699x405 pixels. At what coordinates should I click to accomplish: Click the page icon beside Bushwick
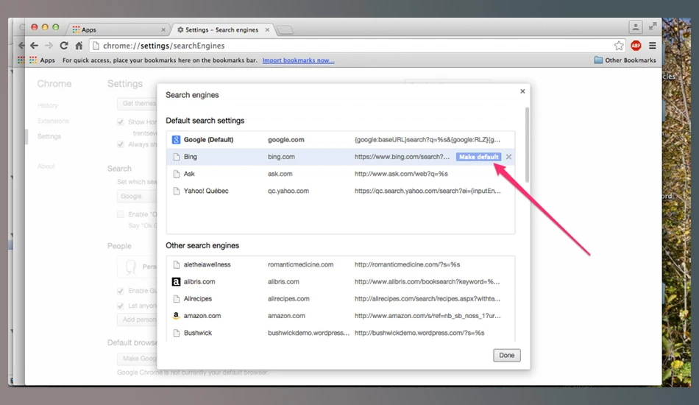(176, 333)
